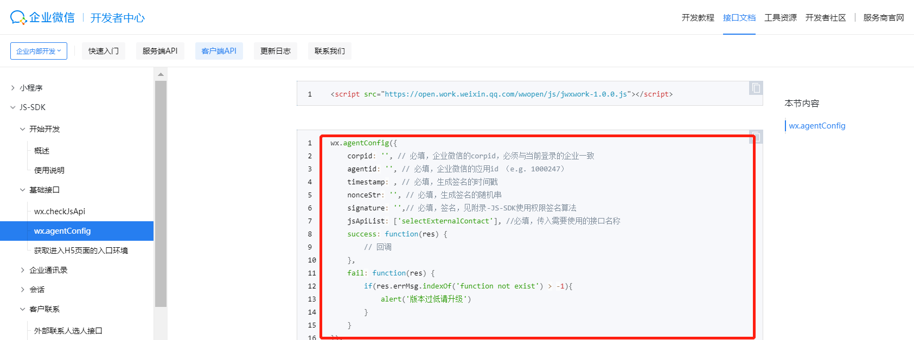Switch to 服务端API tab
The width and height of the screenshot is (914, 340).
[160, 51]
